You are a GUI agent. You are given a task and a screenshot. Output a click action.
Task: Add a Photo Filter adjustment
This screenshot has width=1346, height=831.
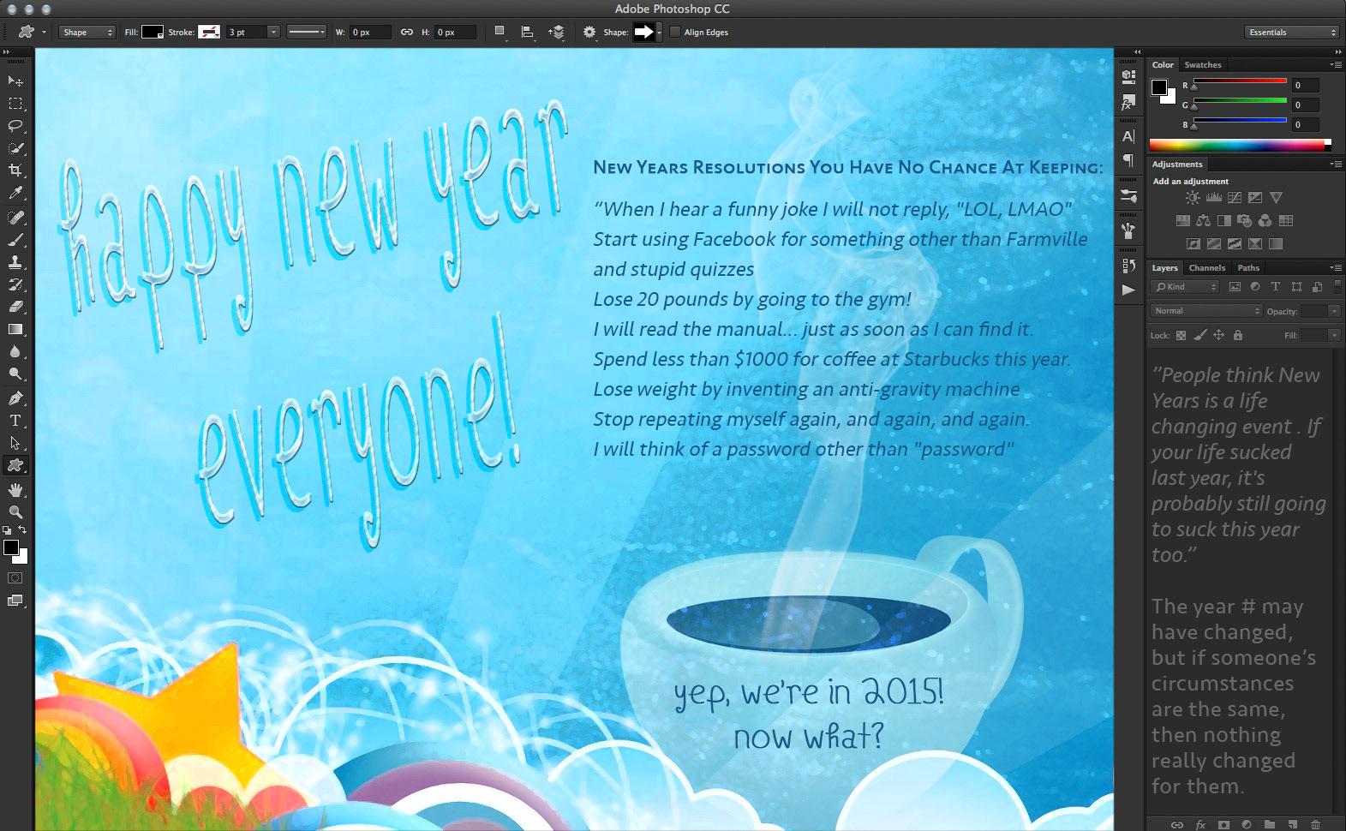pyautogui.click(x=1244, y=221)
